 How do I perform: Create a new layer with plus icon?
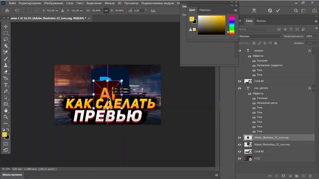(x=304, y=176)
